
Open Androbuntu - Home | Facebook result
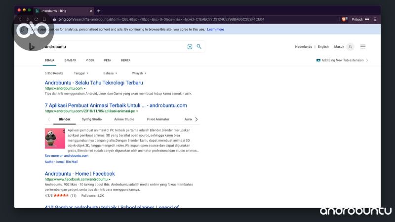pos(79,174)
